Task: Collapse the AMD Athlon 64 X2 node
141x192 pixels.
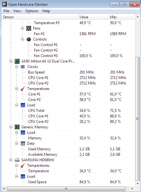Action: pyautogui.click(x=11, y=61)
